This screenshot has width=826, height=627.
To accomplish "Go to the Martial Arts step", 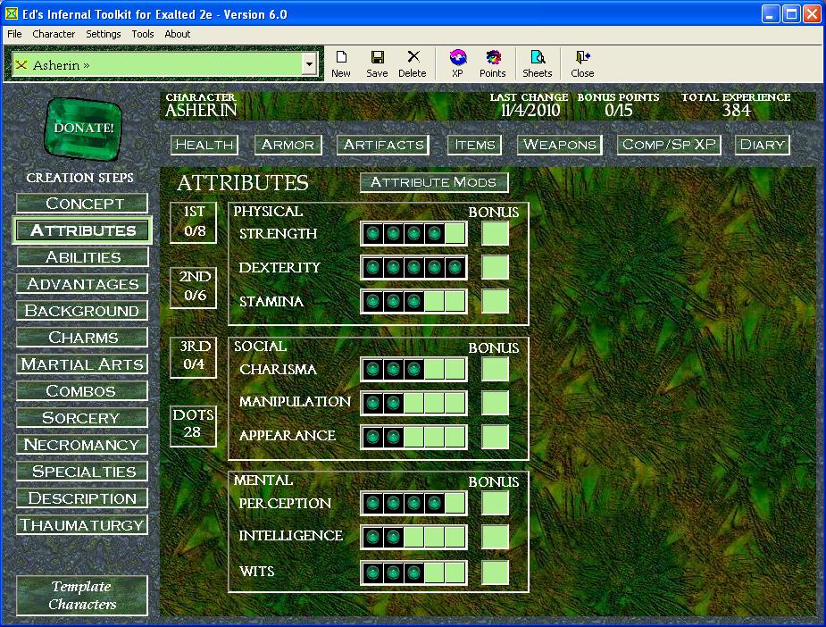I will coord(82,364).
